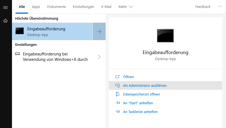226x128 pixels.
Task: Open the E-Mail tab
Action: (106, 7)
